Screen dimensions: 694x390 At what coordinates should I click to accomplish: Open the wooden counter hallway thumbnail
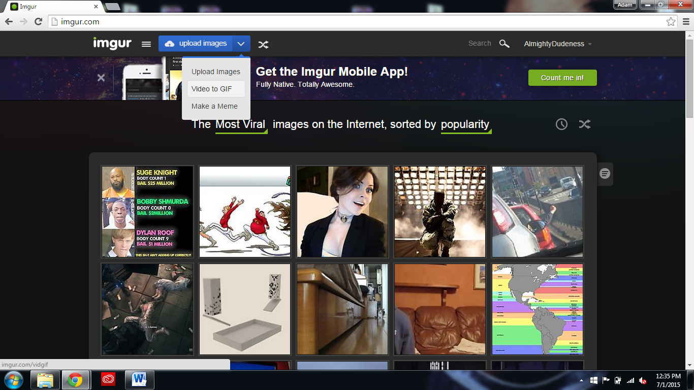click(x=342, y=309)
